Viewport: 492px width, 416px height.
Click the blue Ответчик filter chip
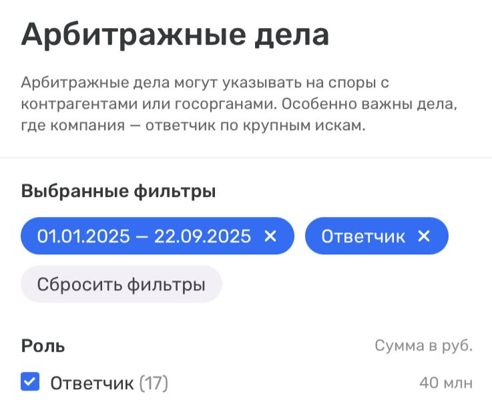pyautogui.click(x=362, y=236)
